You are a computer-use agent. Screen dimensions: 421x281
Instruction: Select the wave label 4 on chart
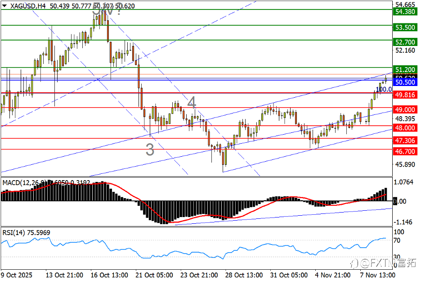click(192, 103)
